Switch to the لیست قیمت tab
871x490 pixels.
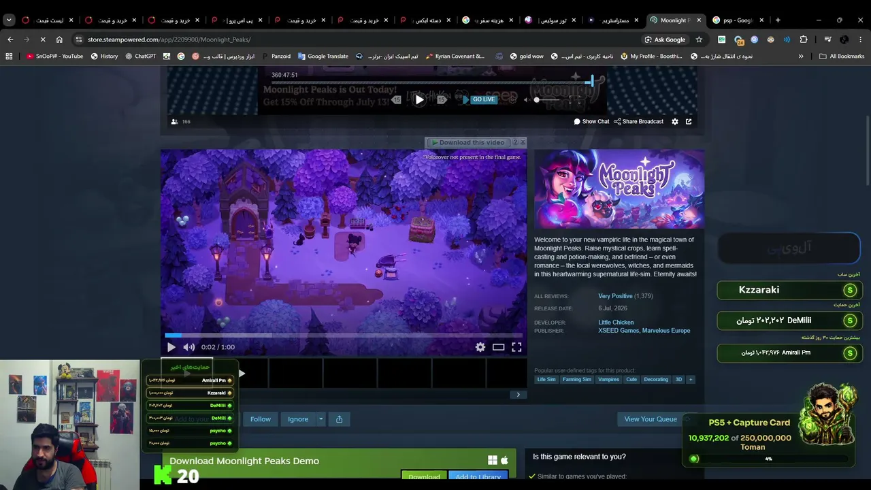48,20
